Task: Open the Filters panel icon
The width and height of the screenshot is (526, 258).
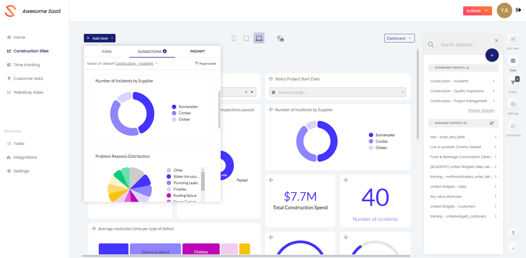Action: [513, 82]
